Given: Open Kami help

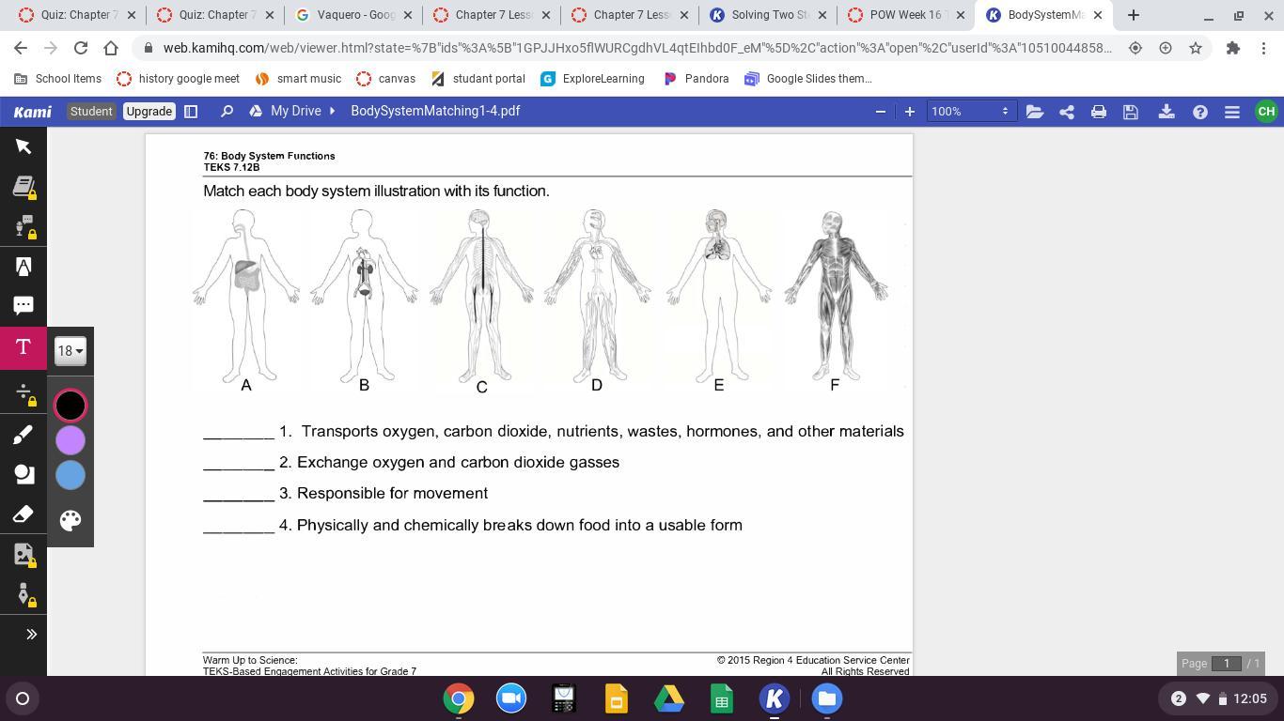Looking at the screenshot, I should coord(1200,112).
